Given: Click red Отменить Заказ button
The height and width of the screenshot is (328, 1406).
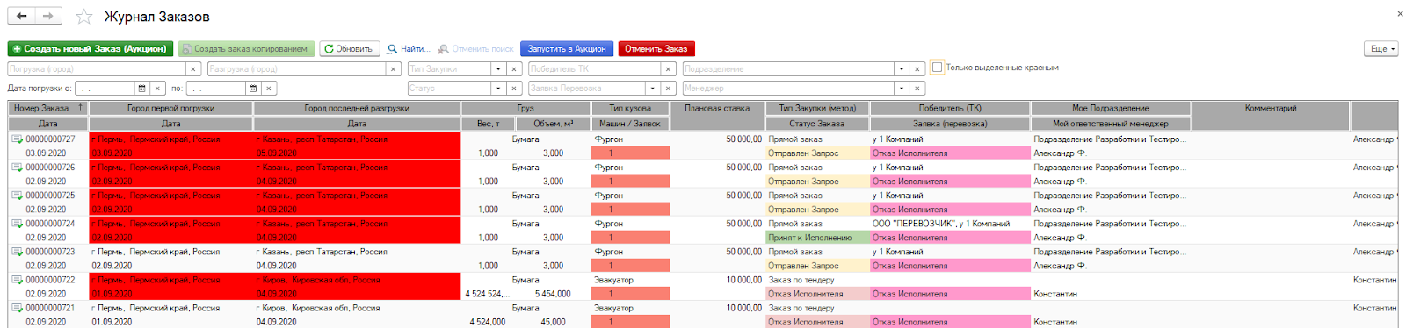Looking at the screenshot, I should click(656, 49).
